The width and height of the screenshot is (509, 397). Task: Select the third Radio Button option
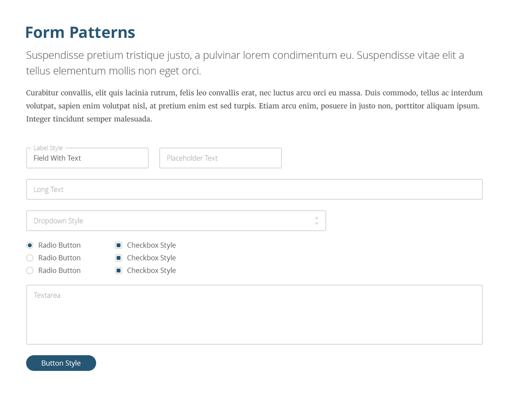30,270
